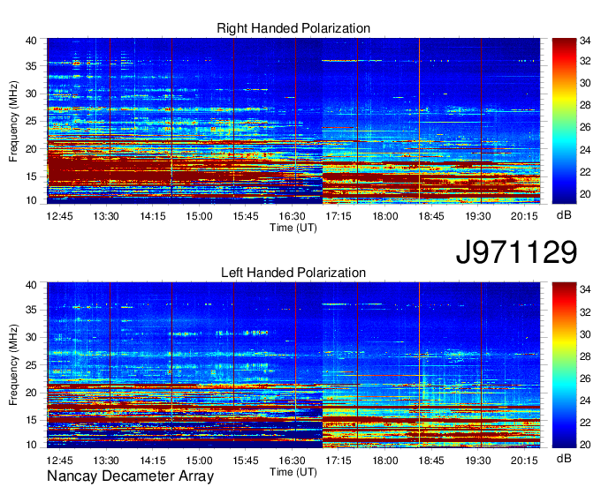
Task: Click 14:15 time tick under Right Handed plot
Action: pos(153,216)
